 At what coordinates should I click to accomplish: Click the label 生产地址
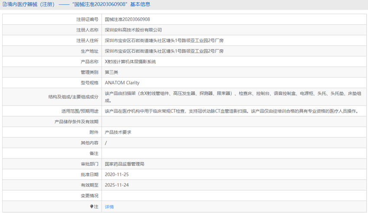[x=90, y=51]
